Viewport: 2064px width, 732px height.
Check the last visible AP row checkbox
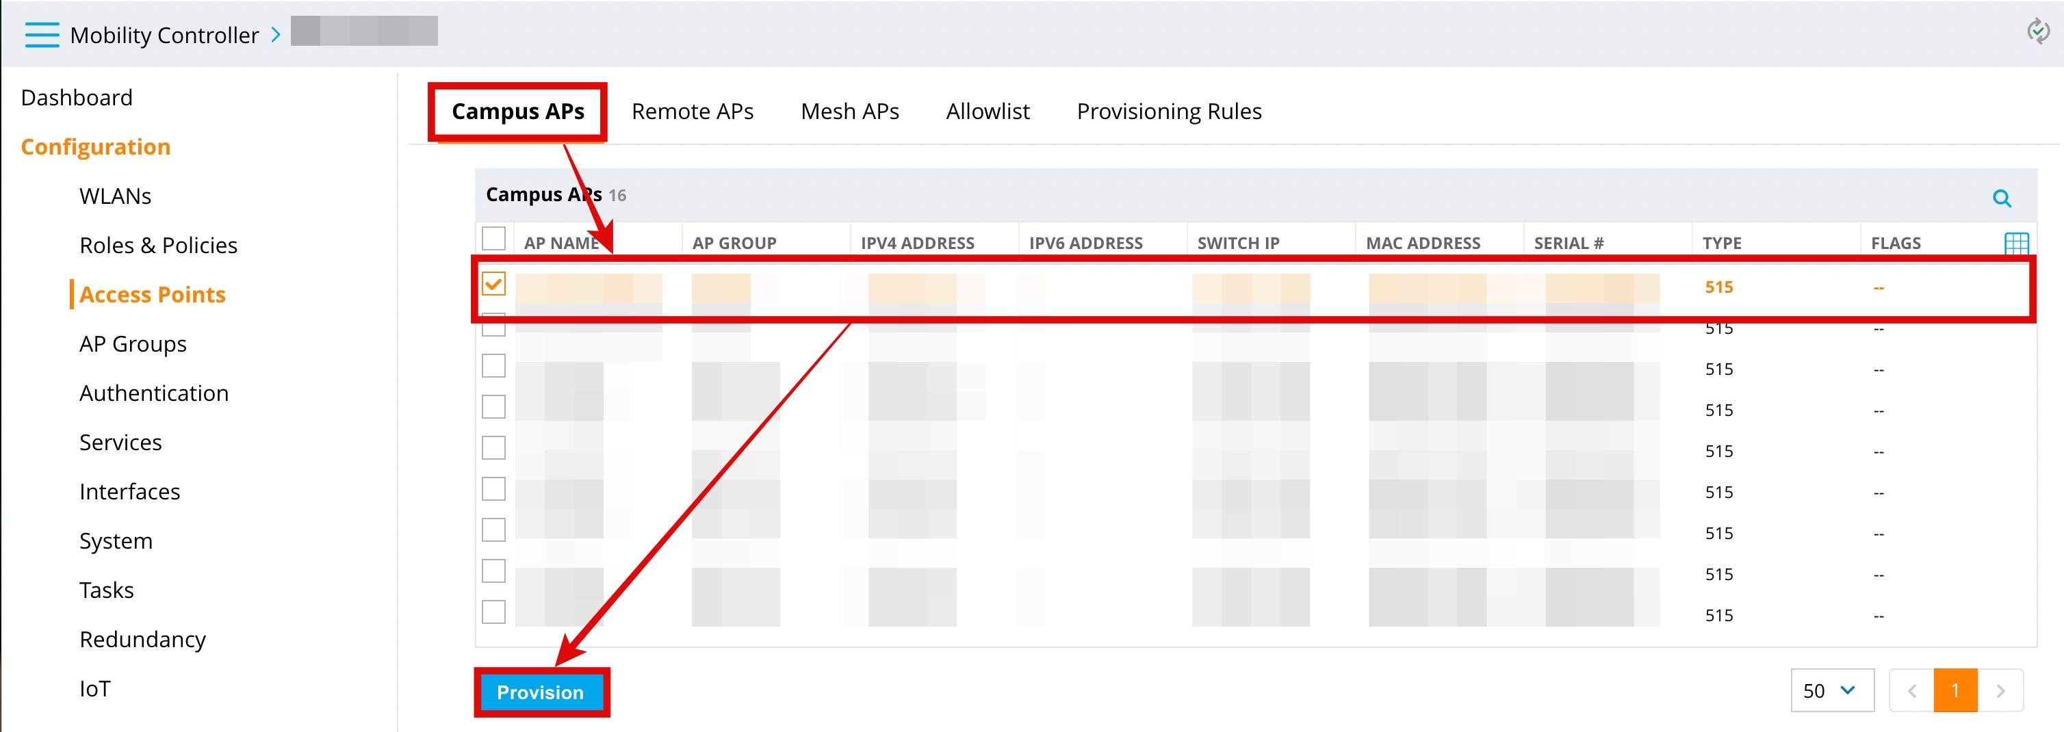(493, 612)
